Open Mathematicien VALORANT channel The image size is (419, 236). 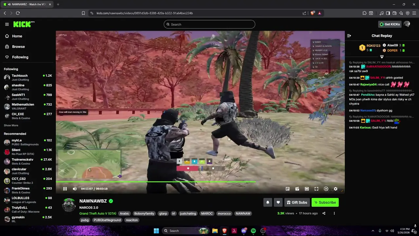coord(28,107)
